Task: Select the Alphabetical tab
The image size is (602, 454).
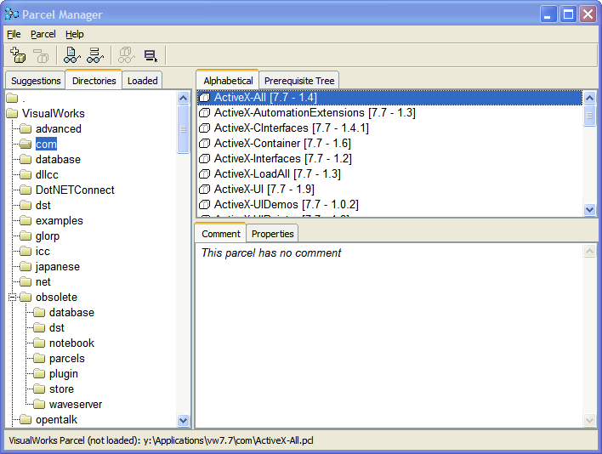Action: point(228,81)
